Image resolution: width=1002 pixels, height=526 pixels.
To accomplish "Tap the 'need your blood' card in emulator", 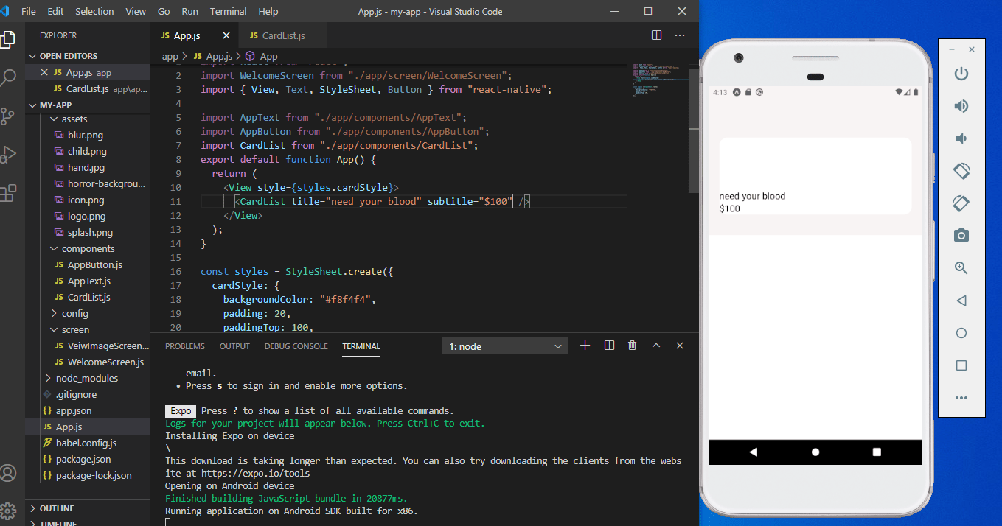I will coord(815,176).
